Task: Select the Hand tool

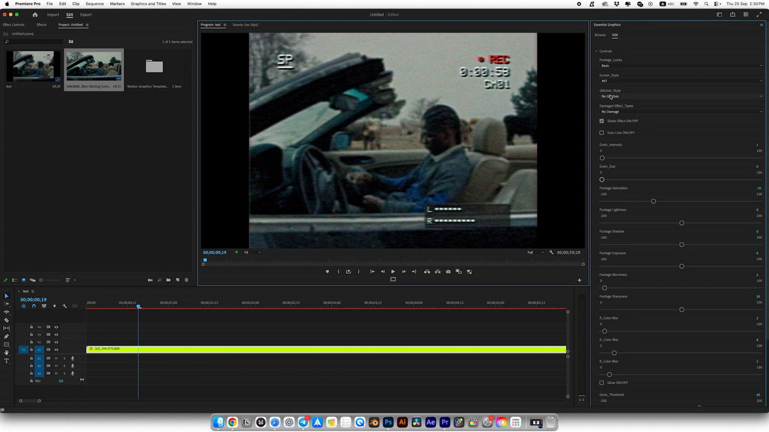Action: (7, 353)
